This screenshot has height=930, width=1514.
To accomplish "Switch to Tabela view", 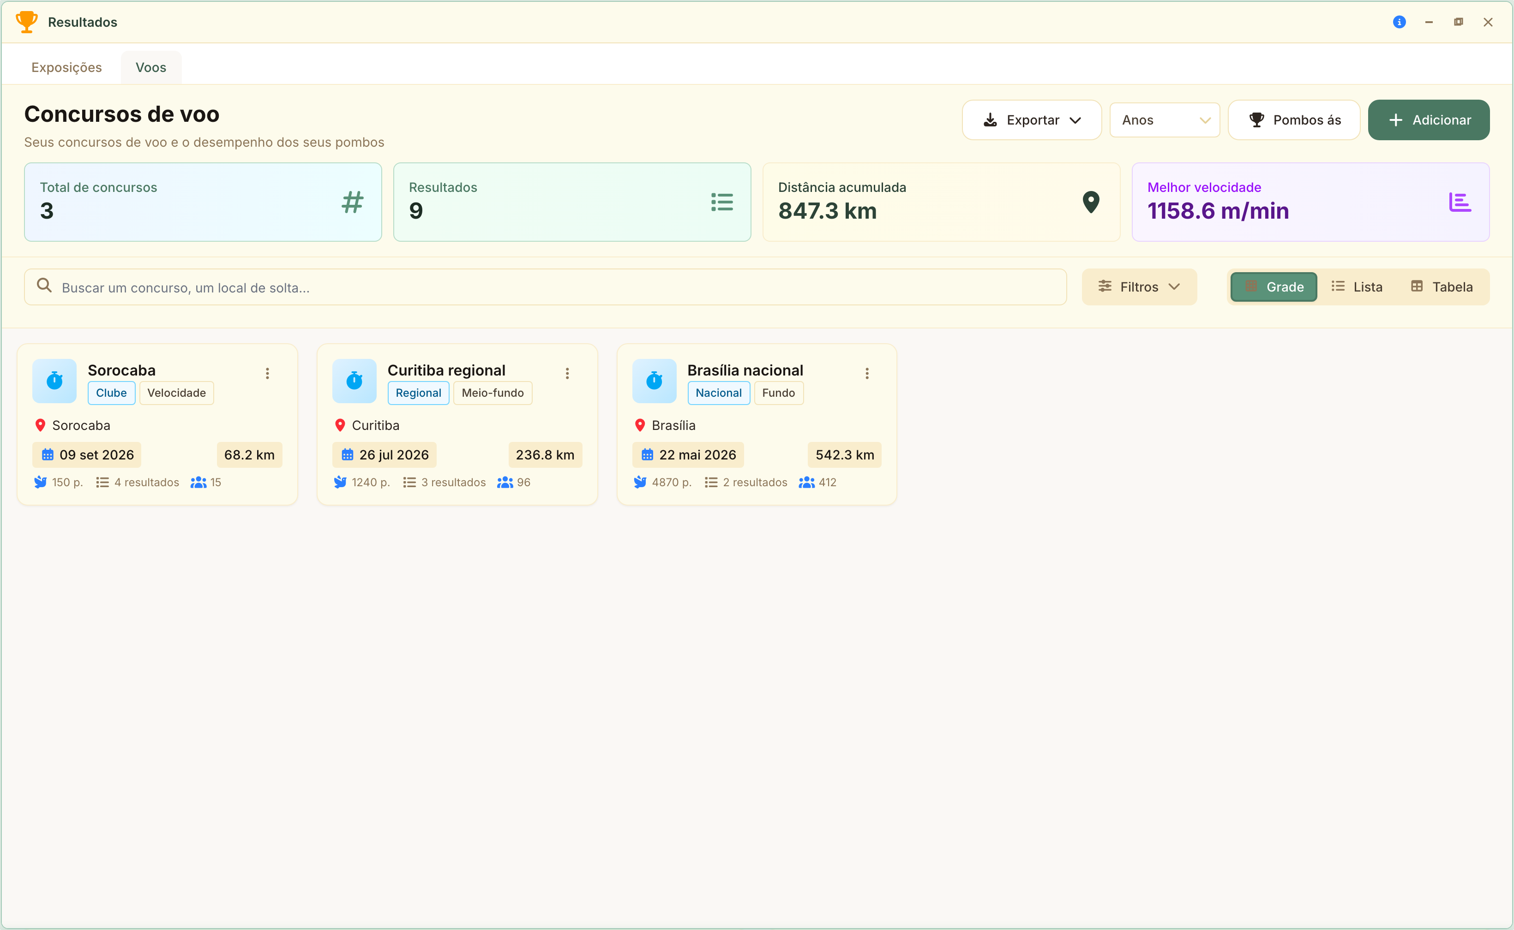I will pos(1442,286).
